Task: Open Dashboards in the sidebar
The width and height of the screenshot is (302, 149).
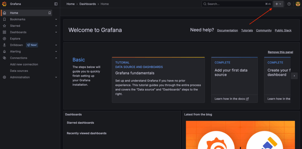Action: [18, 32]
